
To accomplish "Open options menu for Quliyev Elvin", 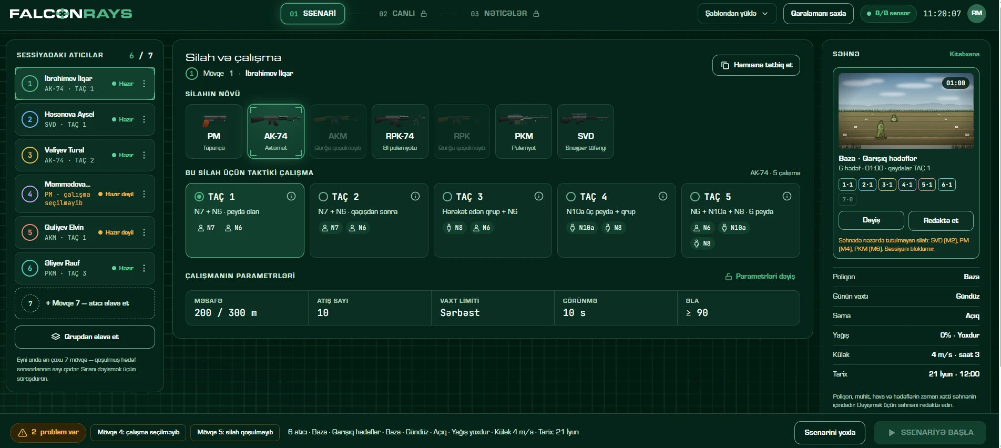I will (x=144, y=232).
